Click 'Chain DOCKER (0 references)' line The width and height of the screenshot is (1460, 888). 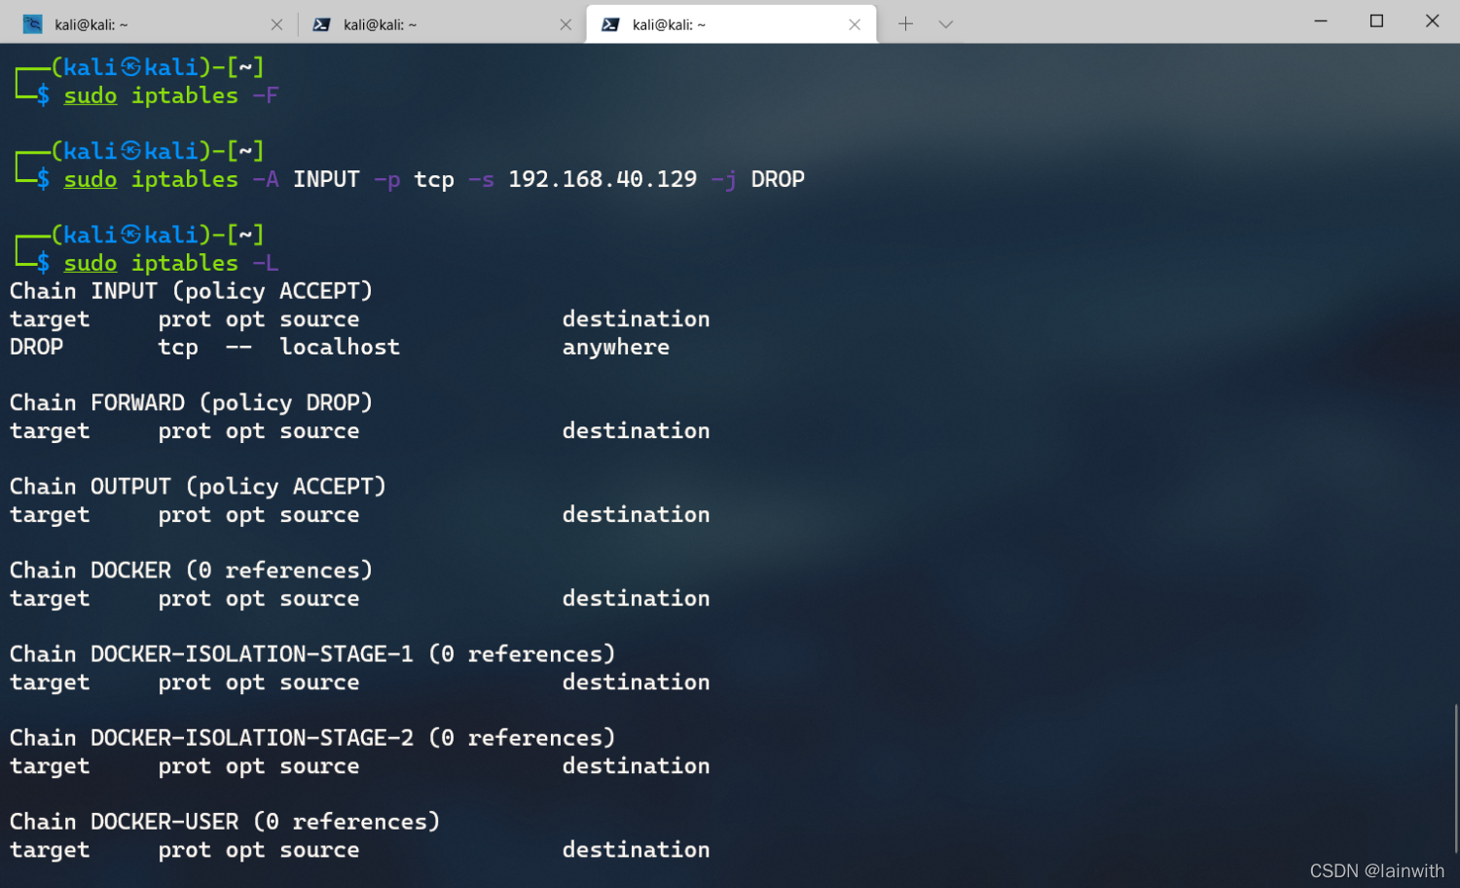[x=191, y=571]
